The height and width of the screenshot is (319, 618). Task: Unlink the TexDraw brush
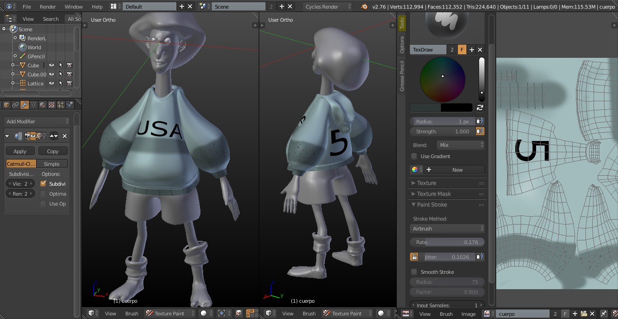pos(480,50)
